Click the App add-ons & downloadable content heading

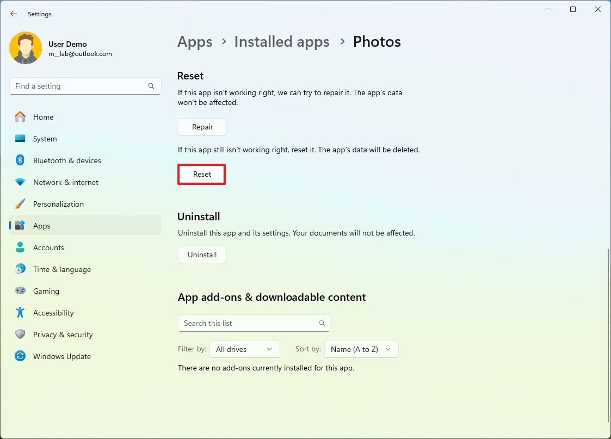tap(271, 297)
